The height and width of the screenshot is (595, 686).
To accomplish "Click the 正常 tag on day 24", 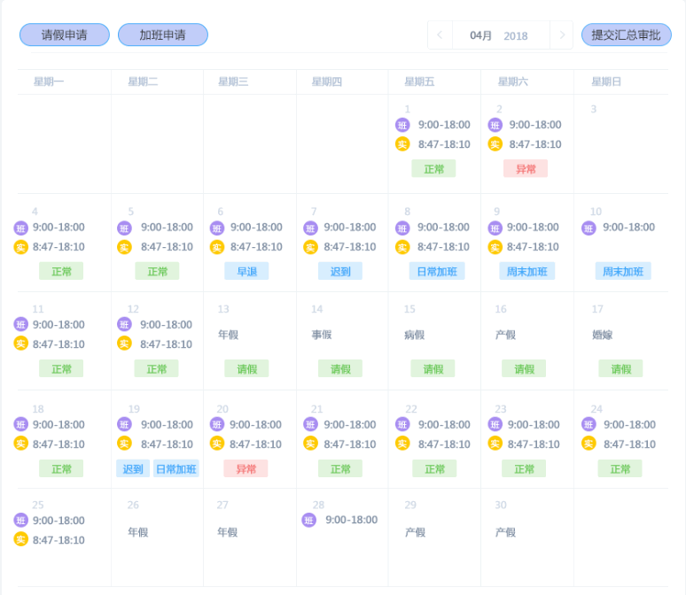I will [620, 468].
